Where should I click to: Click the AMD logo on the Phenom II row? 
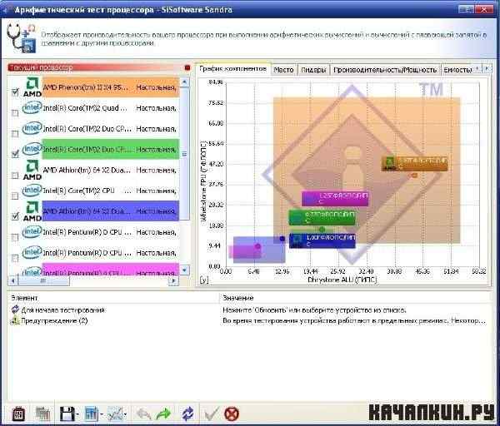coord(32,87)
